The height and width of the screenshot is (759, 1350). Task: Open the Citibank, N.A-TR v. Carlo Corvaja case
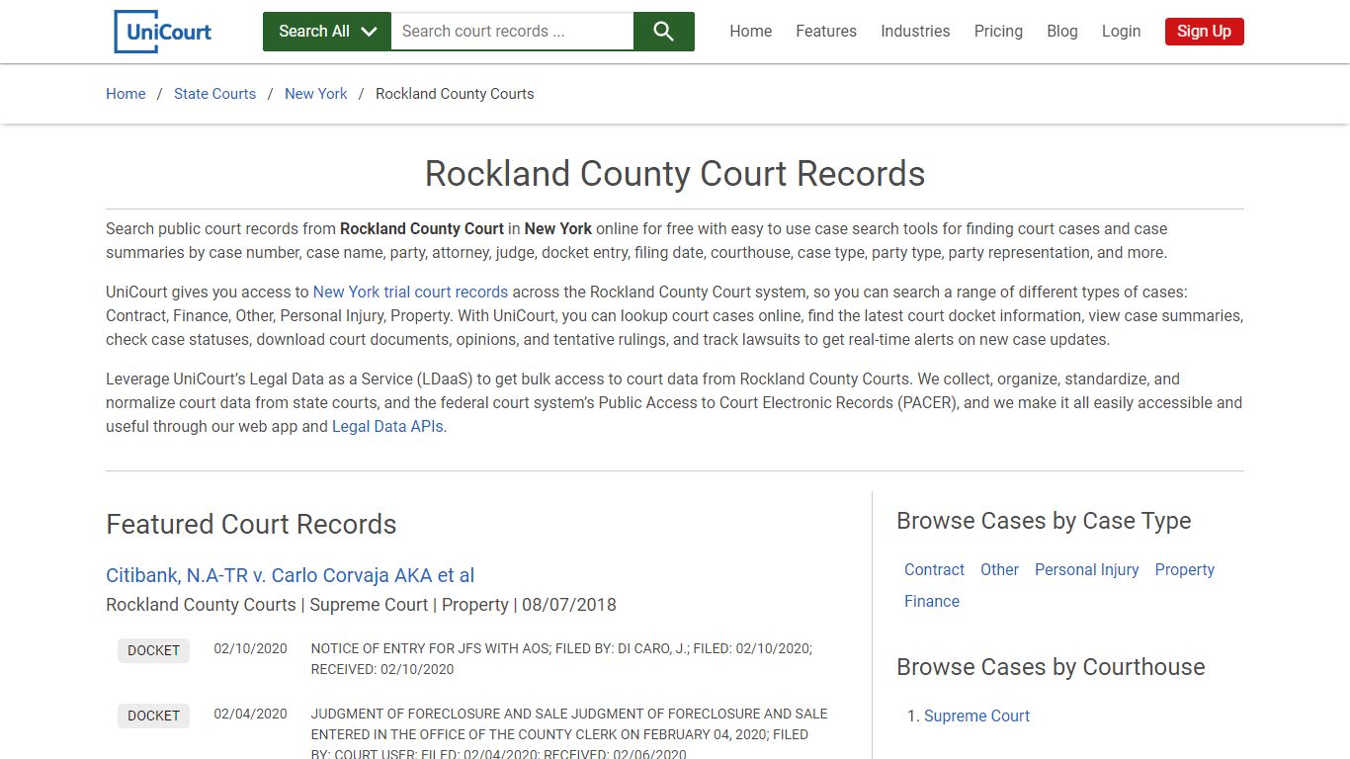pyautogui.click(x=291, y=575)
